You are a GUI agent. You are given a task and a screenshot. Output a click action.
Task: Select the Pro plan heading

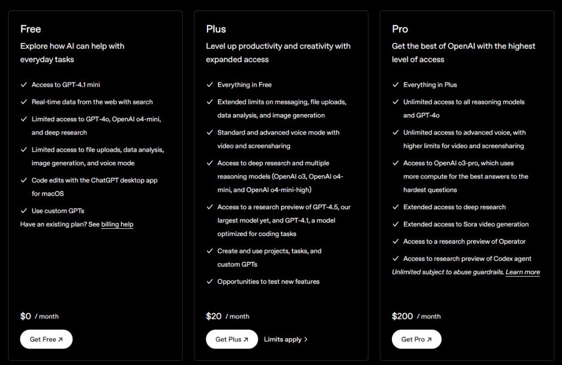tap(400, 29)
